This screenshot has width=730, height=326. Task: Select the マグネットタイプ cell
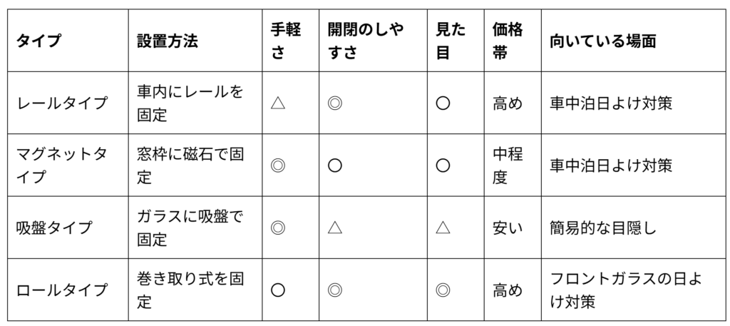point(61,165)
